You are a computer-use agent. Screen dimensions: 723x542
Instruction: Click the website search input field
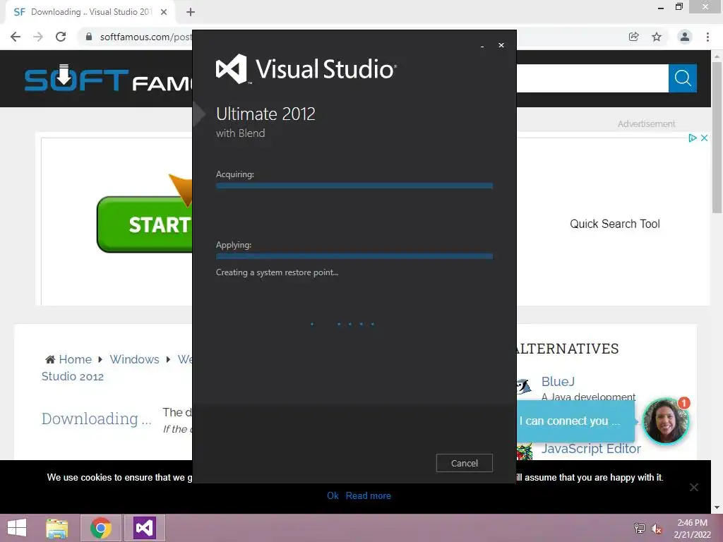(592, 78)
